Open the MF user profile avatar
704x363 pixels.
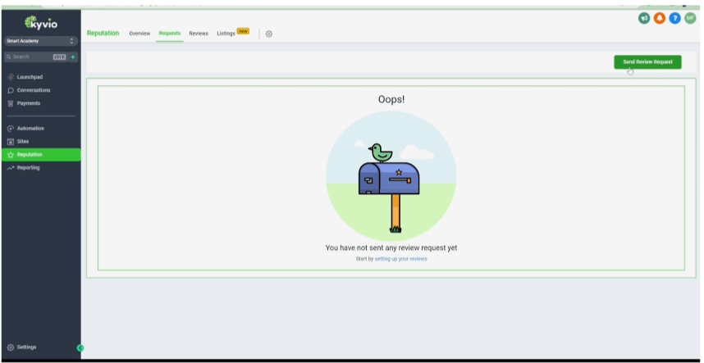click(x=690, y=18)
